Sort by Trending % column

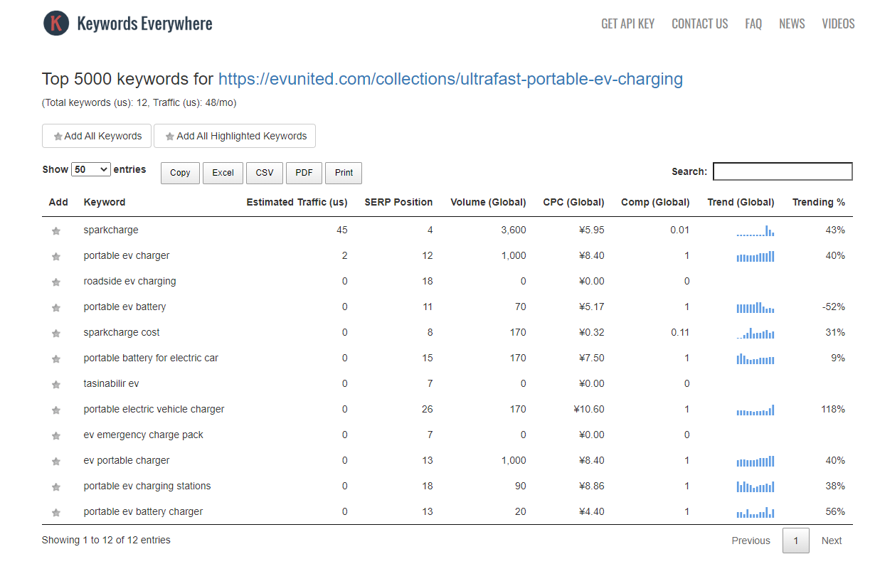click(x=819, y=202)
